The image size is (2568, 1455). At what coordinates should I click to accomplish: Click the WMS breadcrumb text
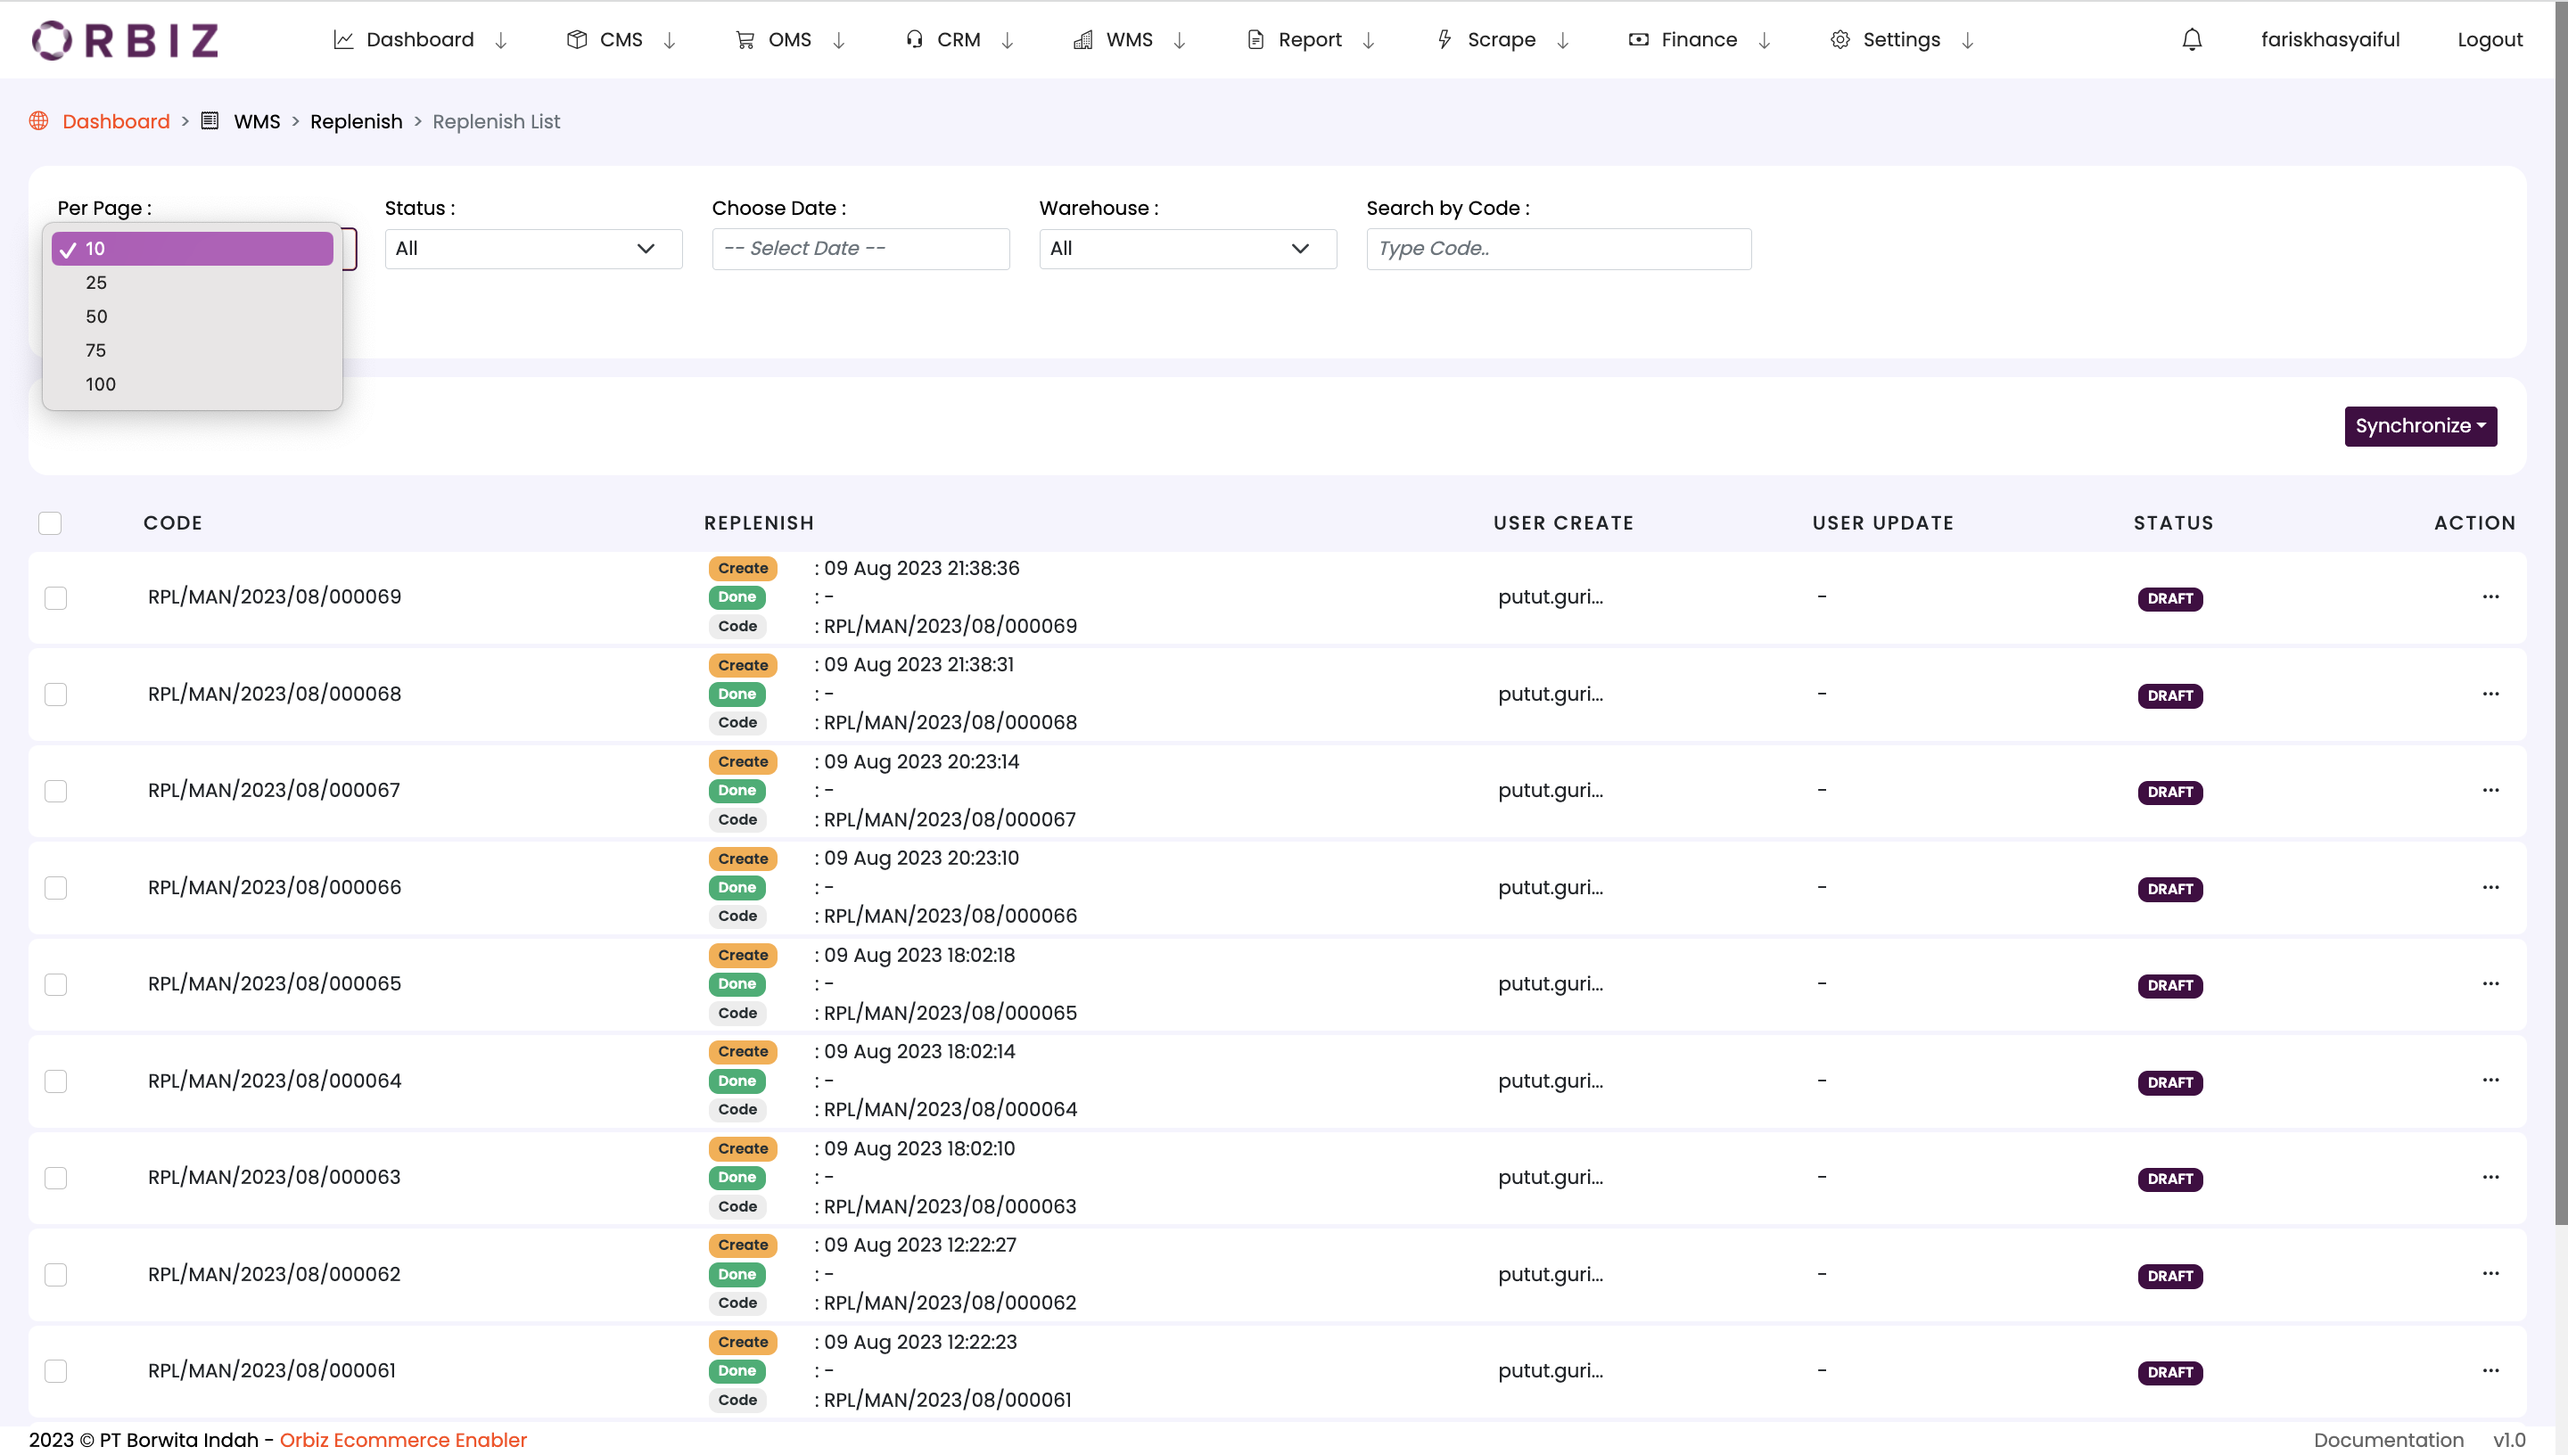(257, 121)
